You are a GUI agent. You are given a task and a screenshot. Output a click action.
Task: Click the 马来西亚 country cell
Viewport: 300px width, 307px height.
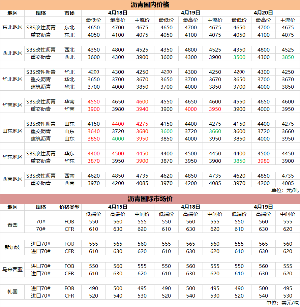(12, 270)
